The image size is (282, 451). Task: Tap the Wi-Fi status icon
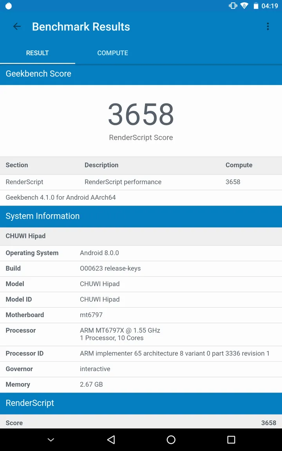pos(244,6)
